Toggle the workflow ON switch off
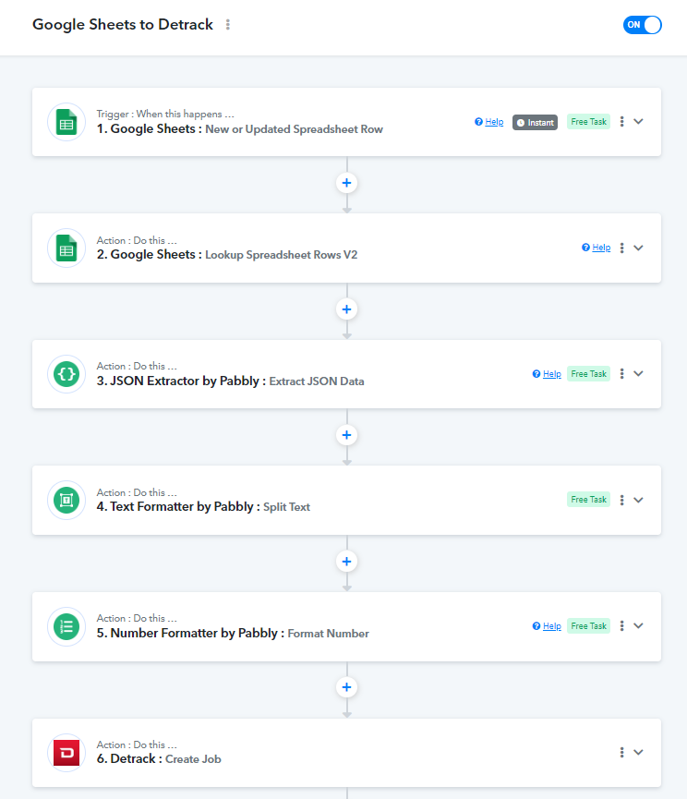 pos(642,24)
